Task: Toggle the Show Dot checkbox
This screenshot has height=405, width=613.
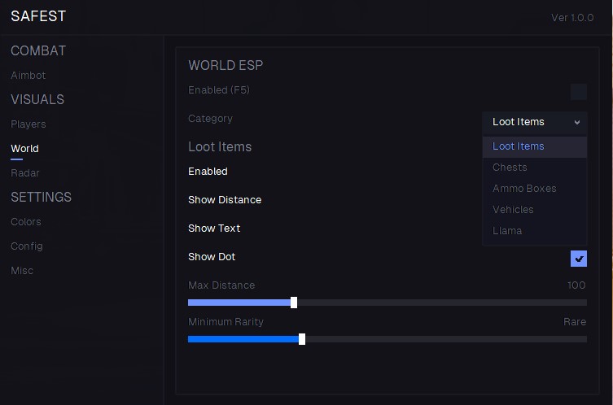Action: click(578, 258)
